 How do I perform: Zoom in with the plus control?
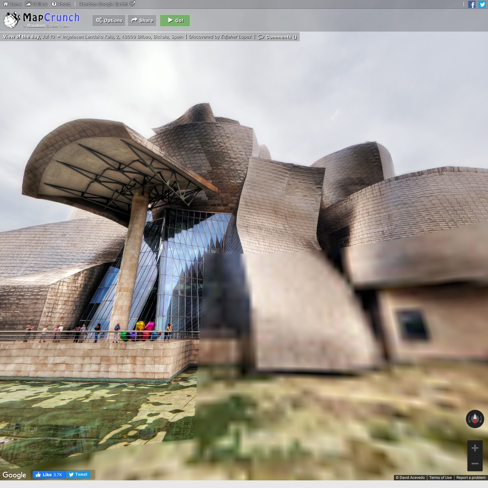(475, 448)
